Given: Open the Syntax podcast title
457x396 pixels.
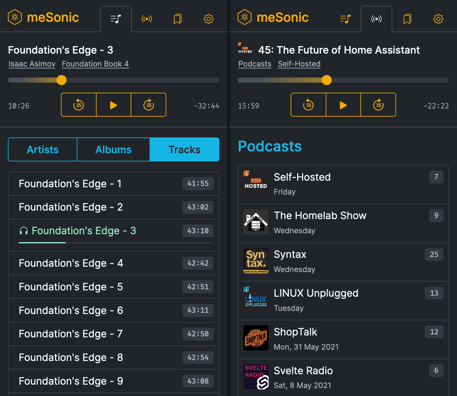Looking at the screenshot, I should pos(290,254).
